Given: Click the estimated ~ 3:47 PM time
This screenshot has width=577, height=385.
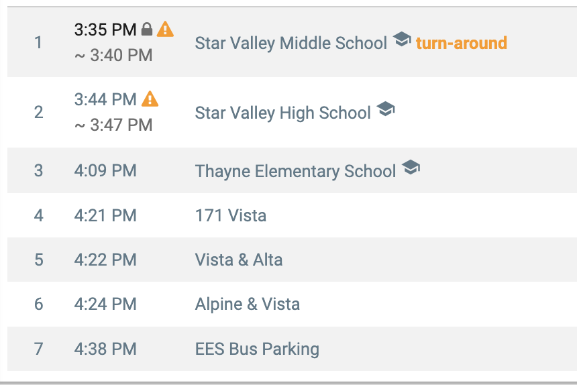Looking at the screenshot, I should coord(113,125).
